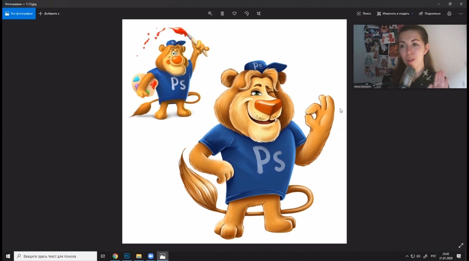The height and width of the screenshot is (261, 469).
Task: Switch the РУС input language
Action: [x=434, y=256]
